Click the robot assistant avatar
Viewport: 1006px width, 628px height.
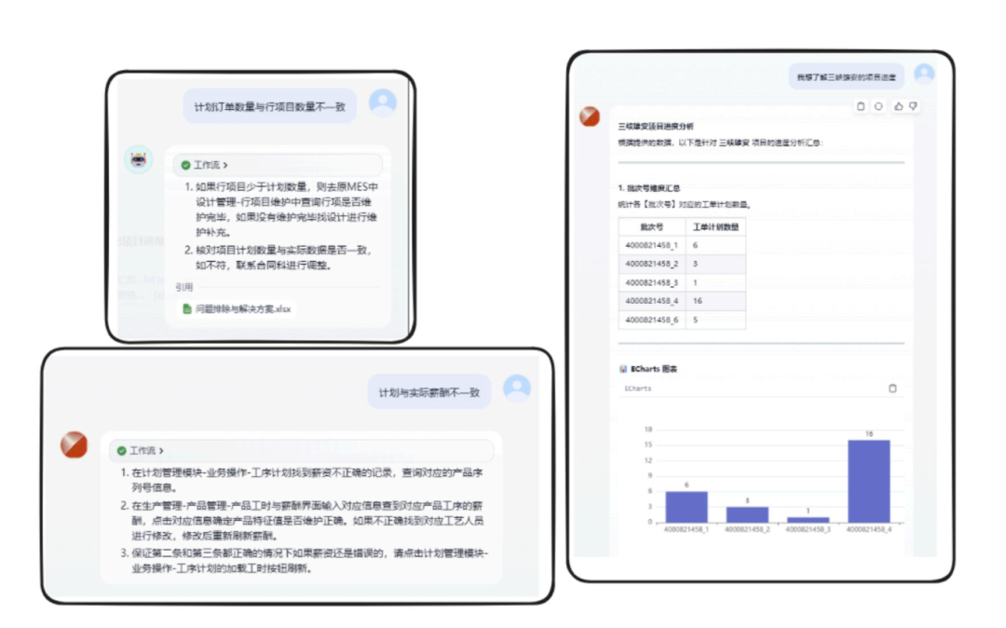pyautogui.click(x=139, y=159)
